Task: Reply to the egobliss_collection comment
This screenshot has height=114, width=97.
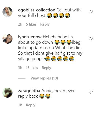Action: [x=45, y=24]
